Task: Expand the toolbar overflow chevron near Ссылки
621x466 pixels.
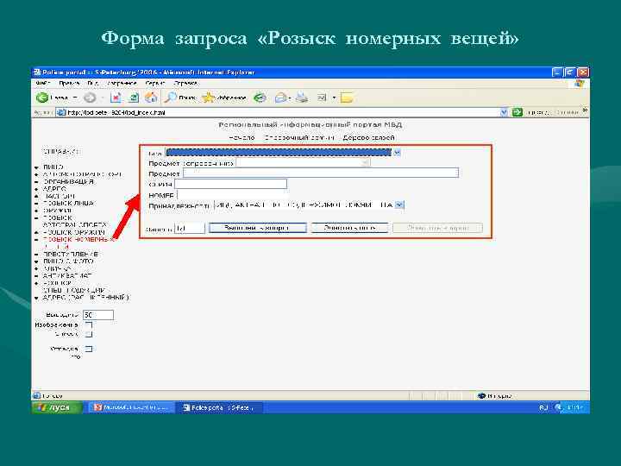Action: 585,110
